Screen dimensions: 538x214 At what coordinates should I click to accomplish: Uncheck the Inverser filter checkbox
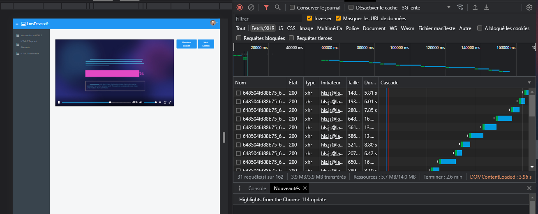point(309,19)
